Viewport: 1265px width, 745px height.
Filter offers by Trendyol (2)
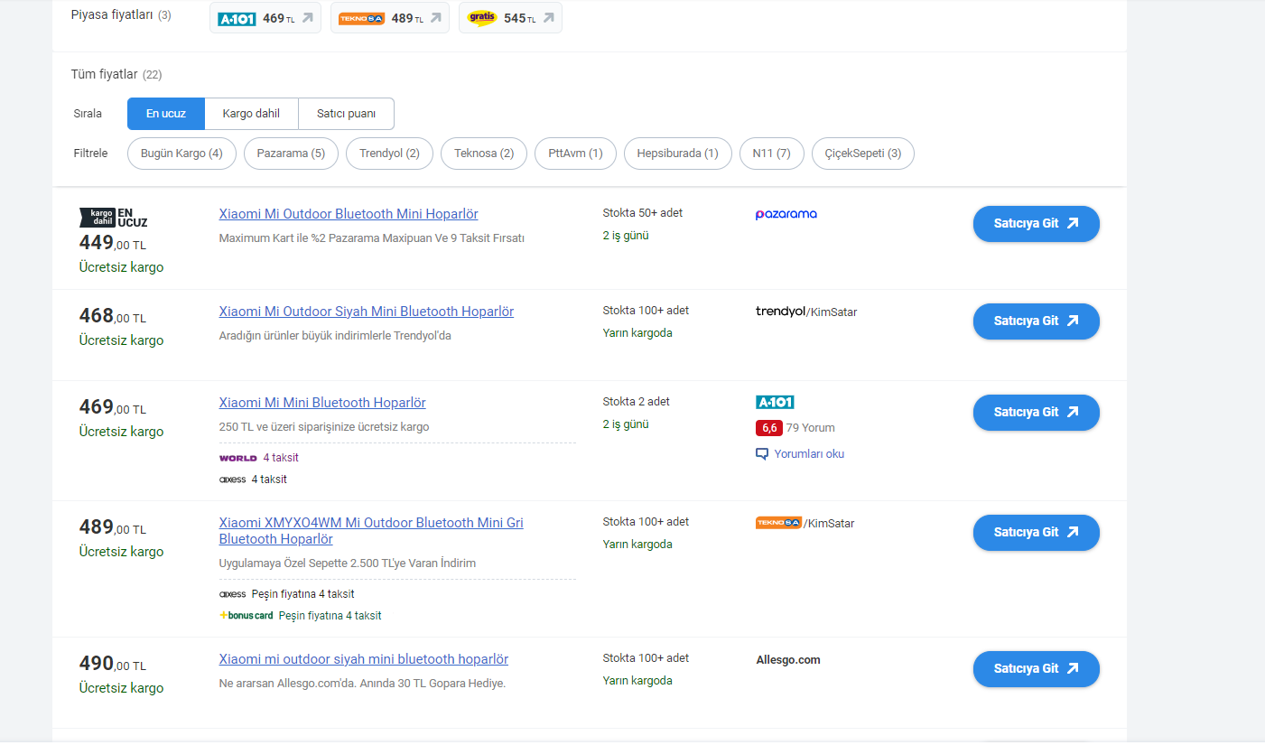tap(389, 154)
